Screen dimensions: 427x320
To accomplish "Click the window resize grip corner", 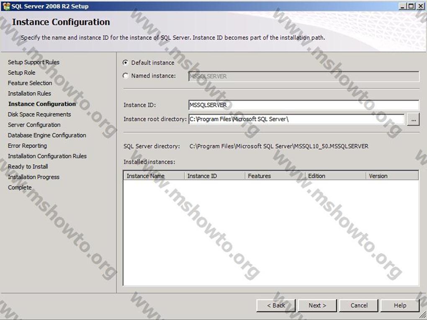I will point(423,315).
